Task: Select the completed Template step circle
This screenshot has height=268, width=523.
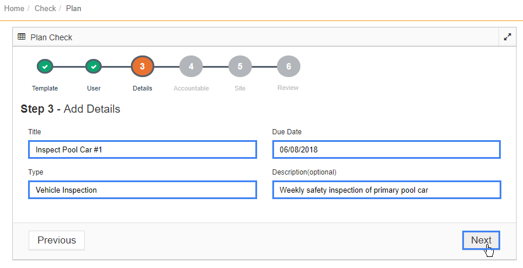Action: 44,67
